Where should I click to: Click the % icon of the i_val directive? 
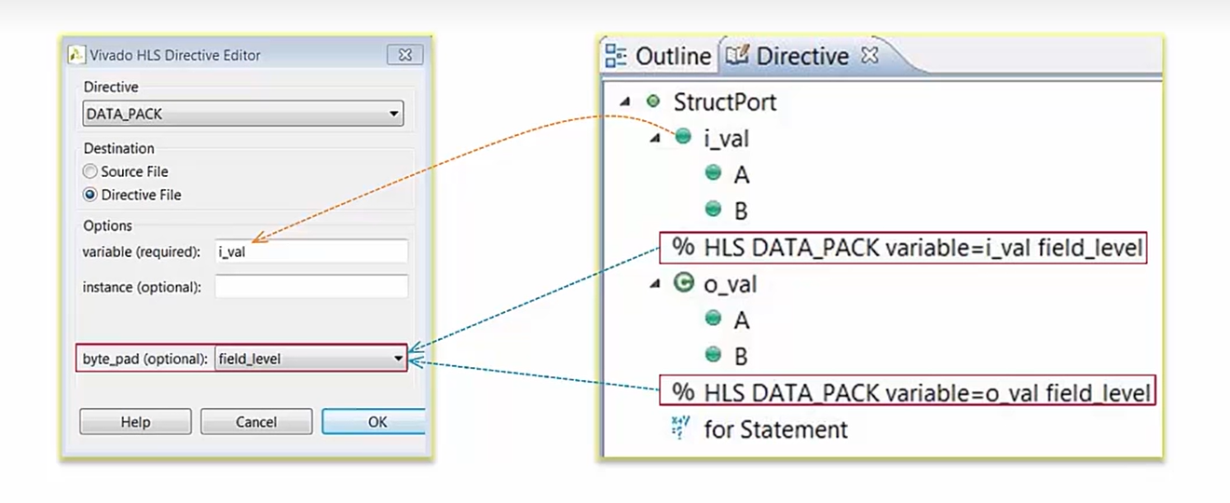point(684,247)
